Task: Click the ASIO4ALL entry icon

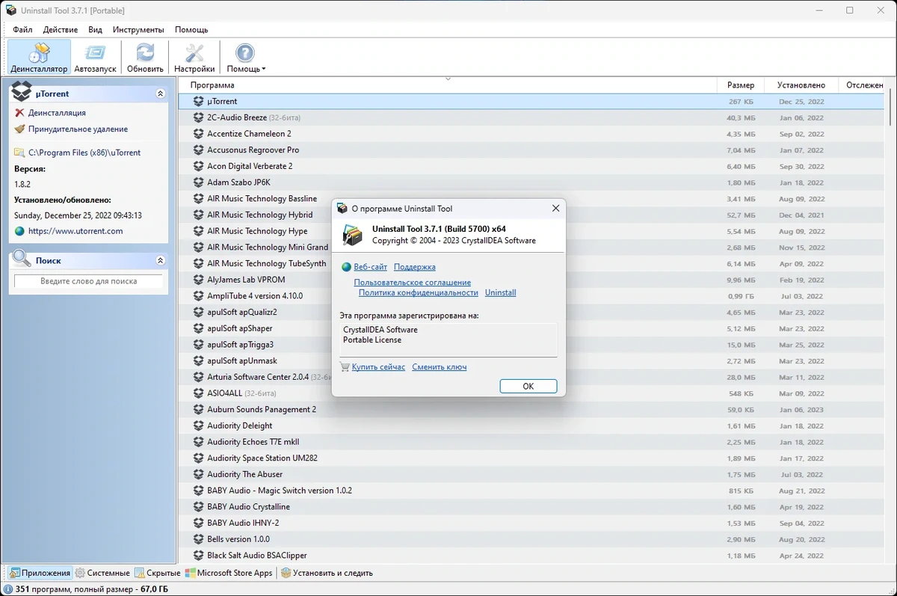Action: (x=198, y=393)
